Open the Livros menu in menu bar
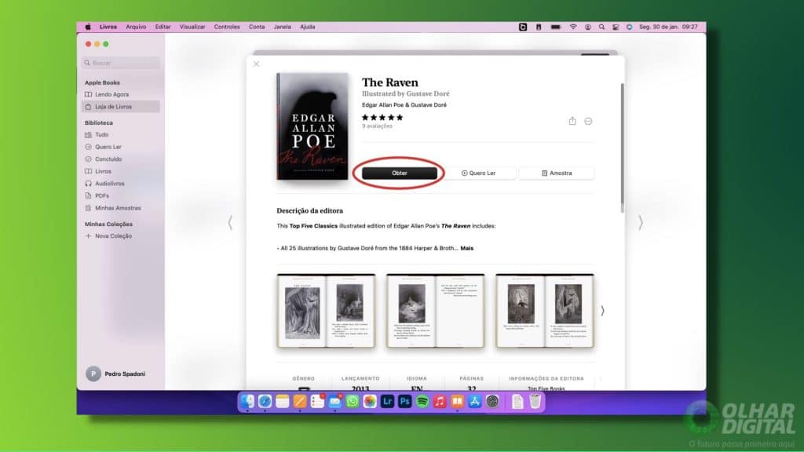Screen dimensions: 804x452 point(108,27)
